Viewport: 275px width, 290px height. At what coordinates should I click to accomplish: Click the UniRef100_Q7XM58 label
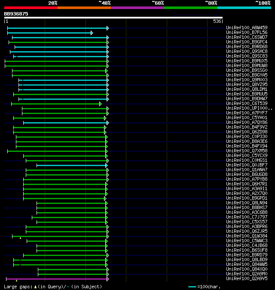pyautogui.click(x=247, y=151)
